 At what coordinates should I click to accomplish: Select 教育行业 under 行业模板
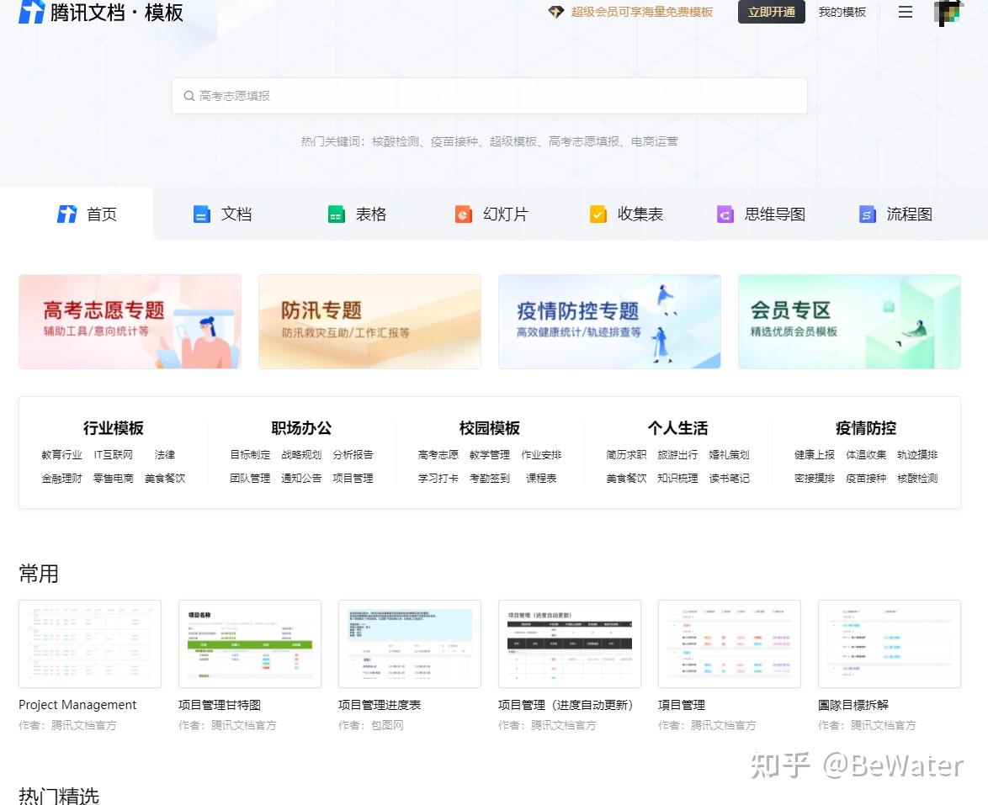coord(61,455)
